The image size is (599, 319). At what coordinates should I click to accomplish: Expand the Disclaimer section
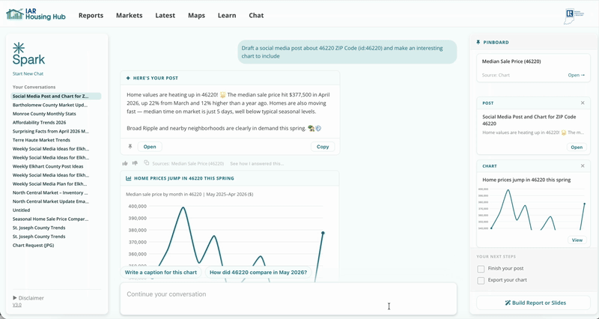pyautogui.click(x=28, y=298)
